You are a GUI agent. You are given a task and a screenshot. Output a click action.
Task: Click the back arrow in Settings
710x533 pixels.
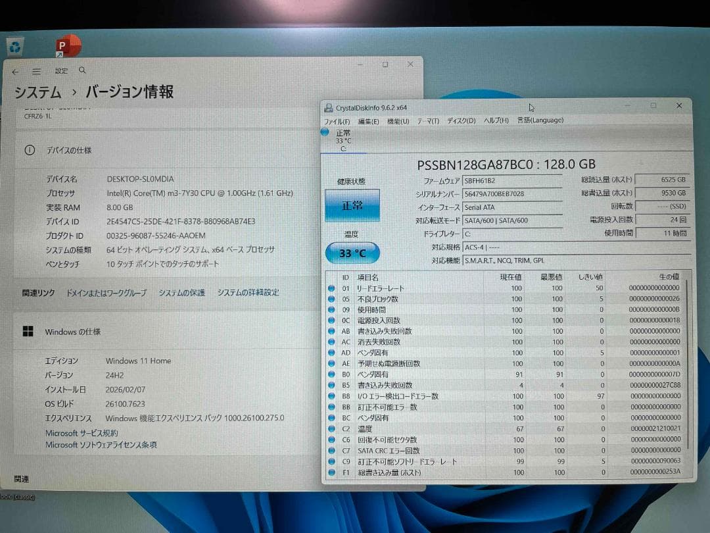(x=15, y=71)
